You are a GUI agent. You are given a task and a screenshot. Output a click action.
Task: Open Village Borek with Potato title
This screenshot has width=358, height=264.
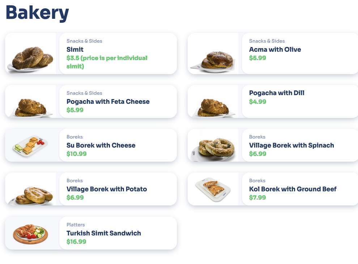(x=107, y=189)
